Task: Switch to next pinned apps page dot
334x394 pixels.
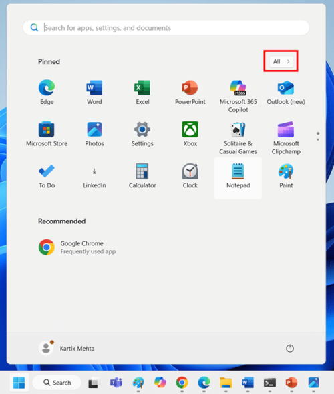Action: [x=318, y=139]
